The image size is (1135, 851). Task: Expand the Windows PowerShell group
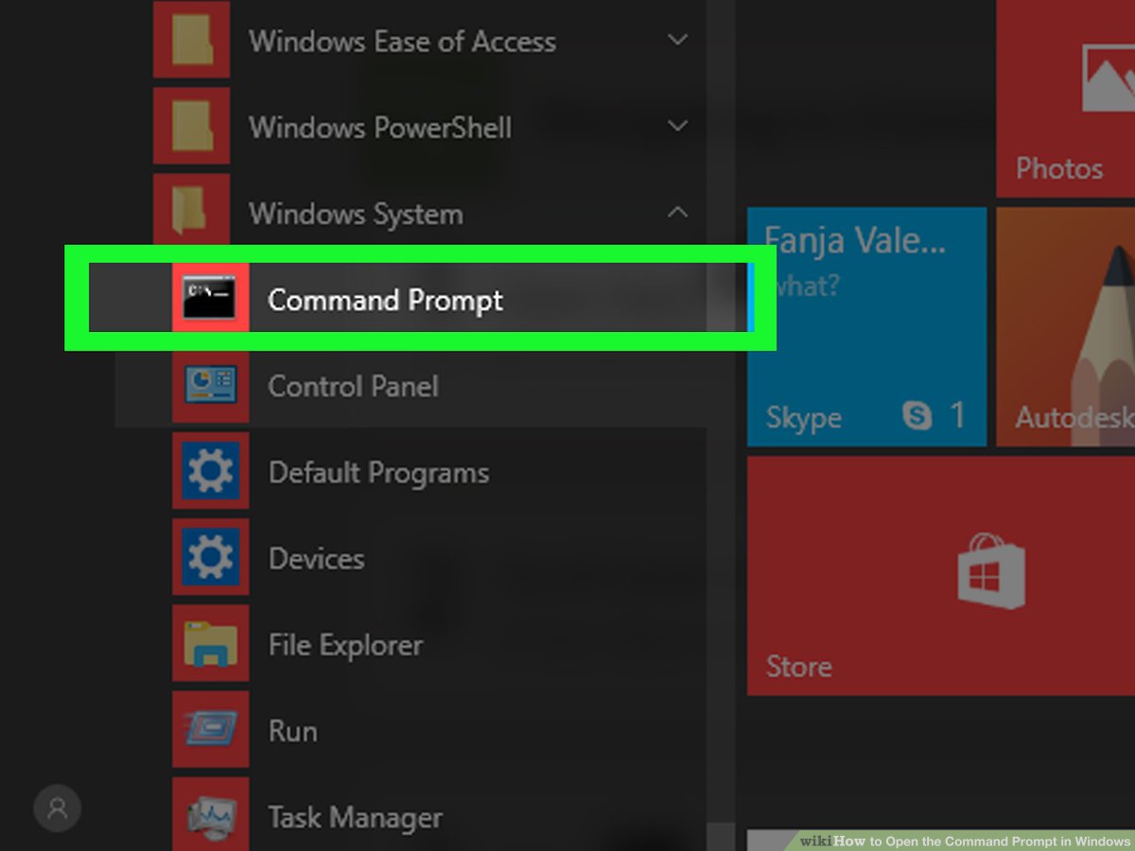click(677, 127)
